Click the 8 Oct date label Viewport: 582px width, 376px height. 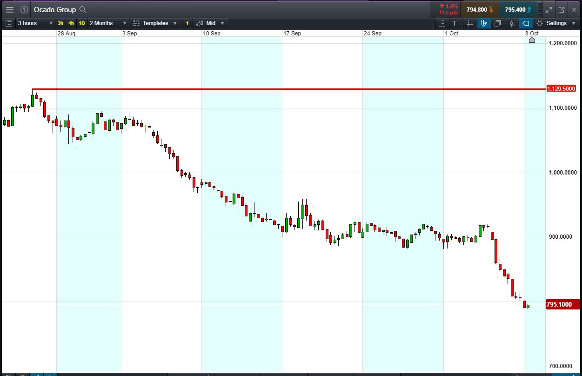[532, 34]
